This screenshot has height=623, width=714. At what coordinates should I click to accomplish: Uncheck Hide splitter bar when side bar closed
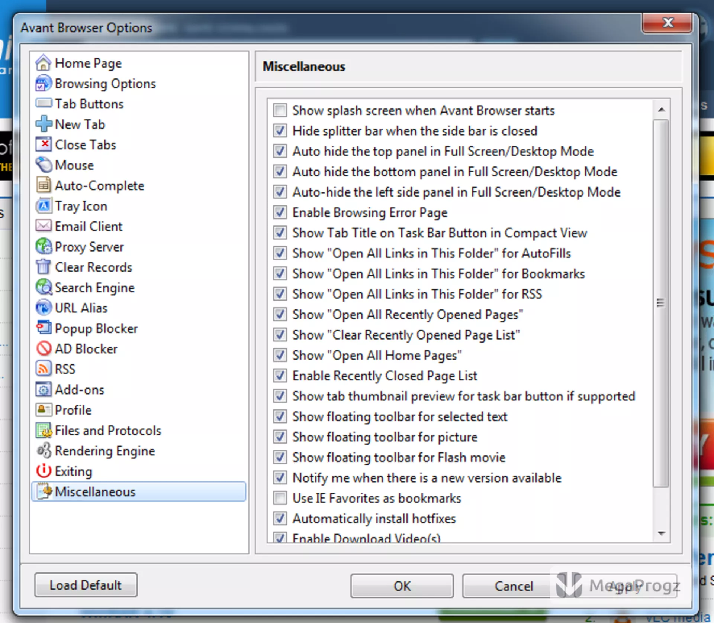tap(280, 131)
